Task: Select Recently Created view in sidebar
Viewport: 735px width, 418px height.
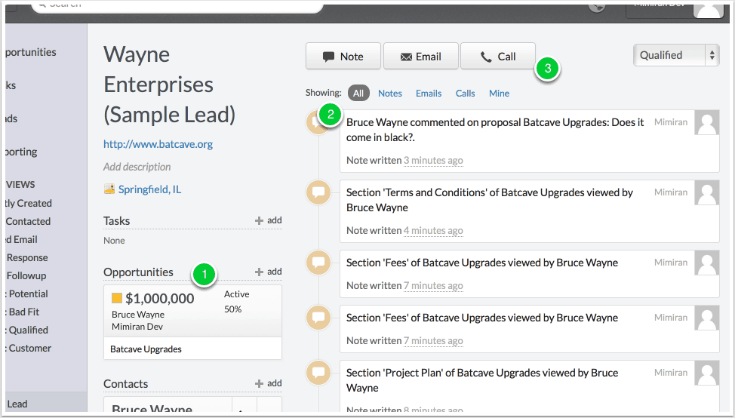Action: [29, 204]
